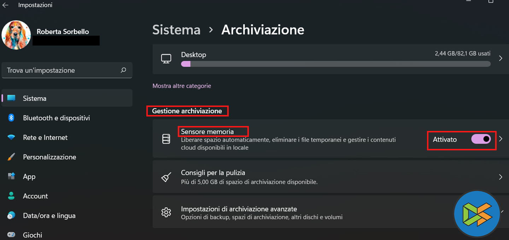Click the App icon in sidebar
Viewport: 509px width, 240px height.
pyautogui.click(x=11, y=176)
